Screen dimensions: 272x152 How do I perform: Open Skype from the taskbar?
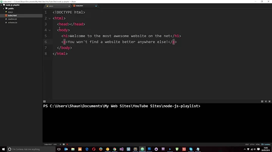pos(191,149)
